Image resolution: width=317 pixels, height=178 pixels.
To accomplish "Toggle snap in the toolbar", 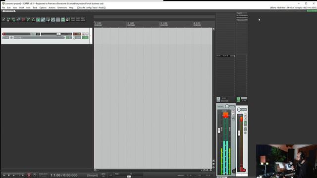I will tap(63, 20).
